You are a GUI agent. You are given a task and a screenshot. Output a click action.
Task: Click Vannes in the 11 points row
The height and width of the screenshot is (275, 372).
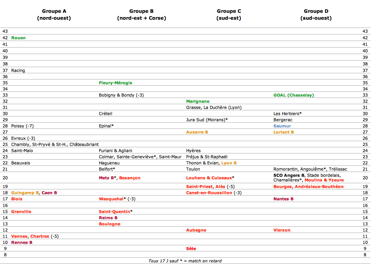[x=19, y=236]
